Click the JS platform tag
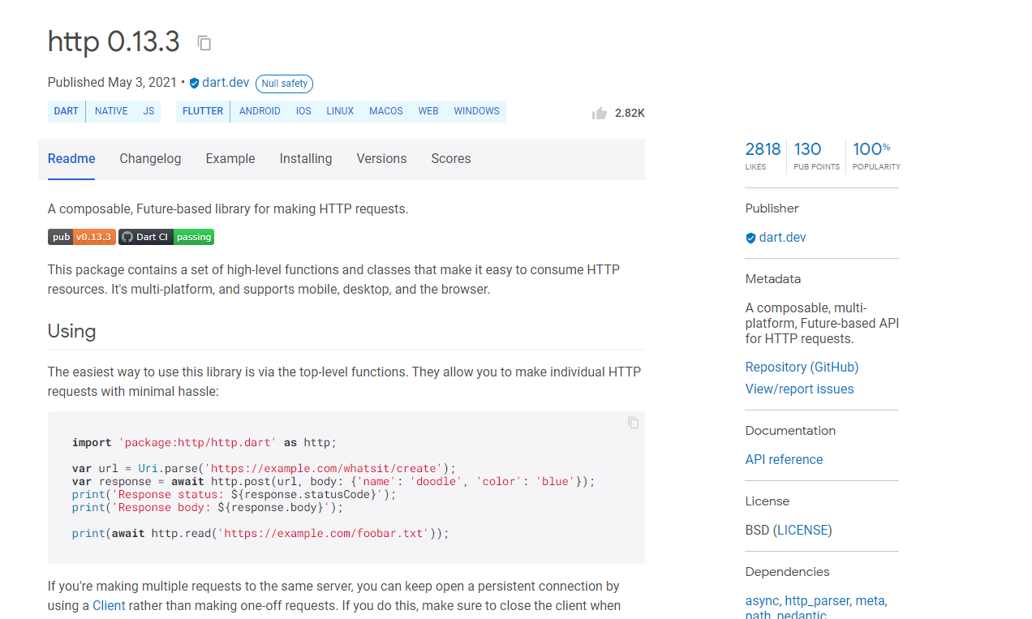 [x=148, y=111]
